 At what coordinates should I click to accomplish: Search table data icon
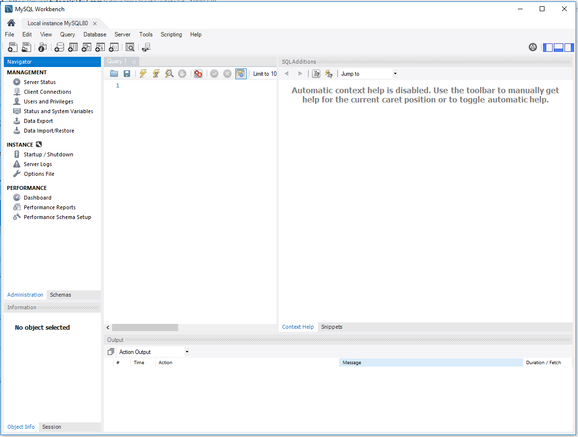click(130, 47)
